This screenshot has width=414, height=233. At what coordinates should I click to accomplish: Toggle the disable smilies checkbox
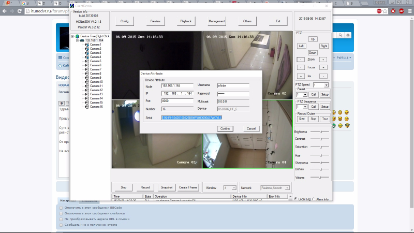tap(61, 213)
